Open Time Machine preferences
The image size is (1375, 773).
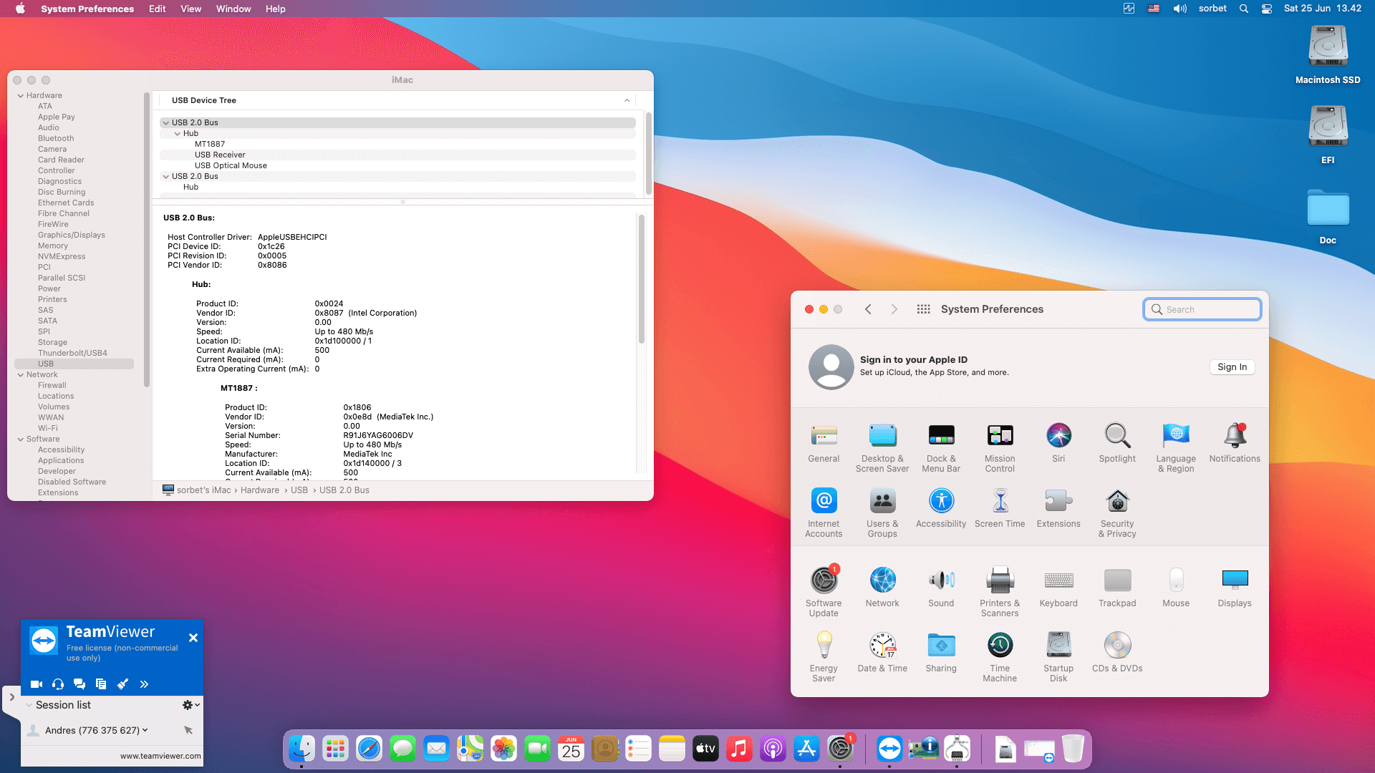1000,658
